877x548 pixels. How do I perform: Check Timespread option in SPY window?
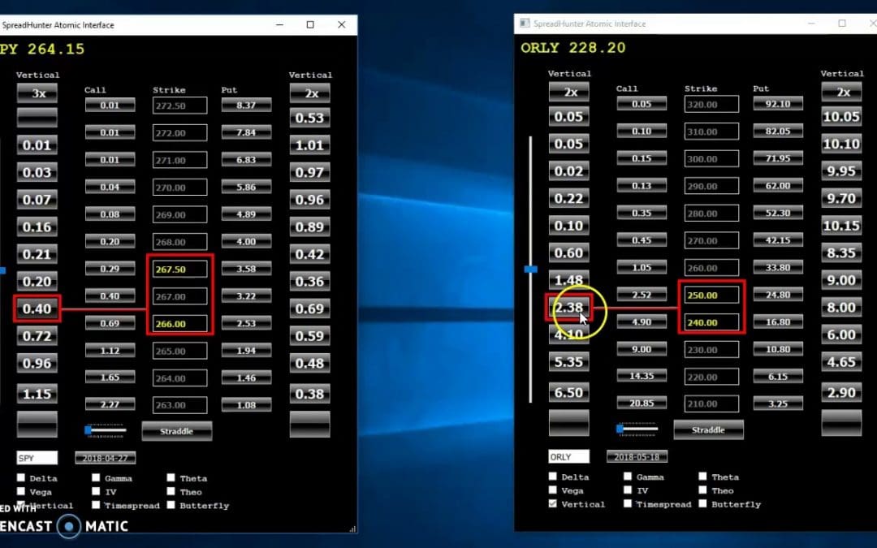pos(96,505)
